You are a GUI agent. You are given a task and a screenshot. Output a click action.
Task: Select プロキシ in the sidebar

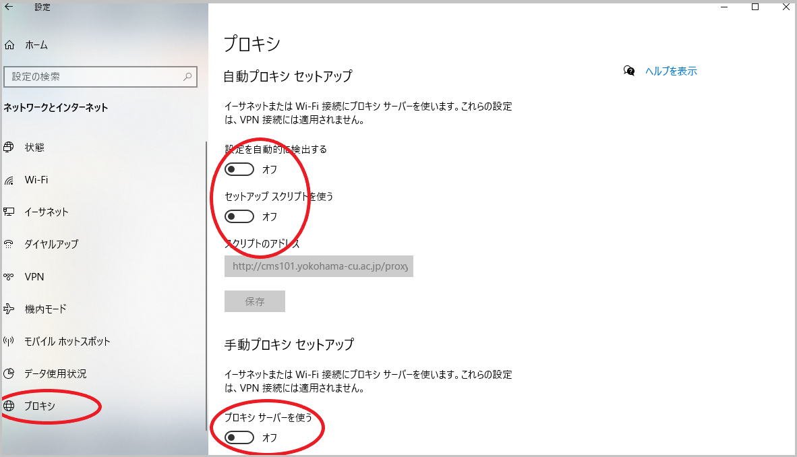[x=40, y=406]
